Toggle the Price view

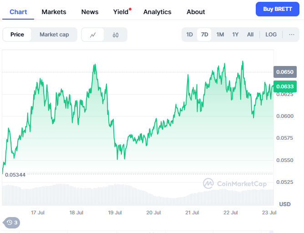pyautogui.click(x=17, y=35)
